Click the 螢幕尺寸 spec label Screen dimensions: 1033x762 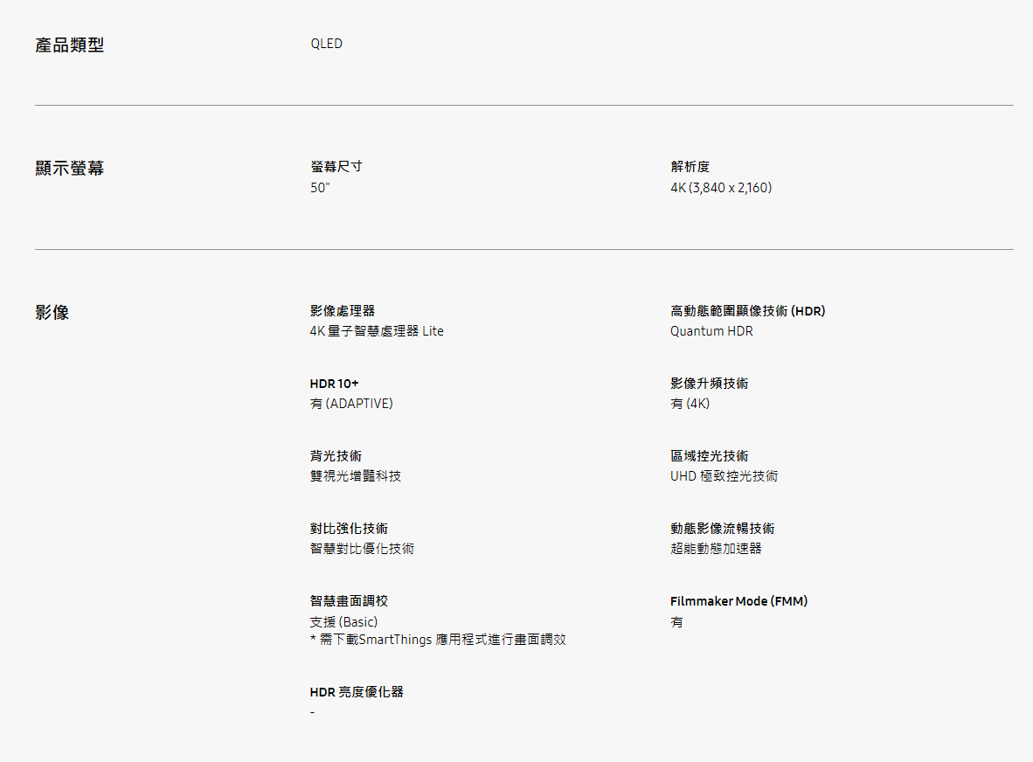point(336,167)
